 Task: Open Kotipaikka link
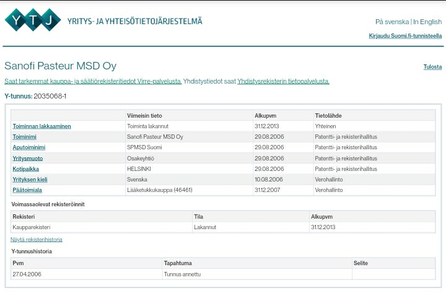click(25, 169)
